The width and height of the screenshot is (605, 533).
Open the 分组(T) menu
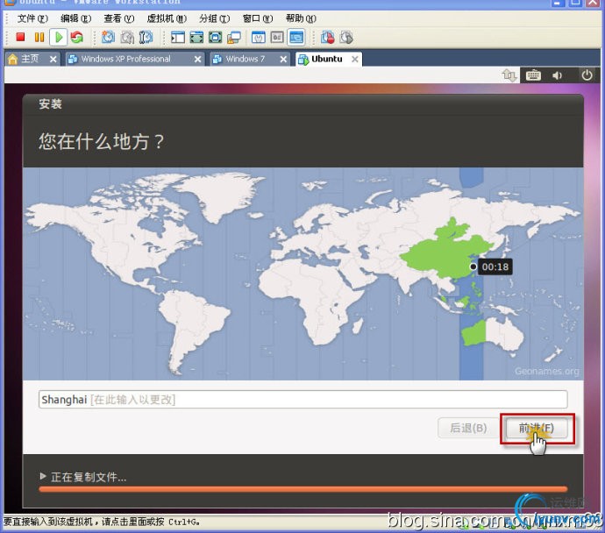[x=215, y=18]
